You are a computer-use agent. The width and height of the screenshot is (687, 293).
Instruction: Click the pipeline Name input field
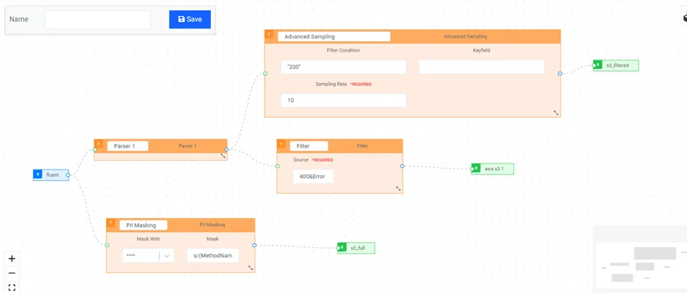click(97, 20)
